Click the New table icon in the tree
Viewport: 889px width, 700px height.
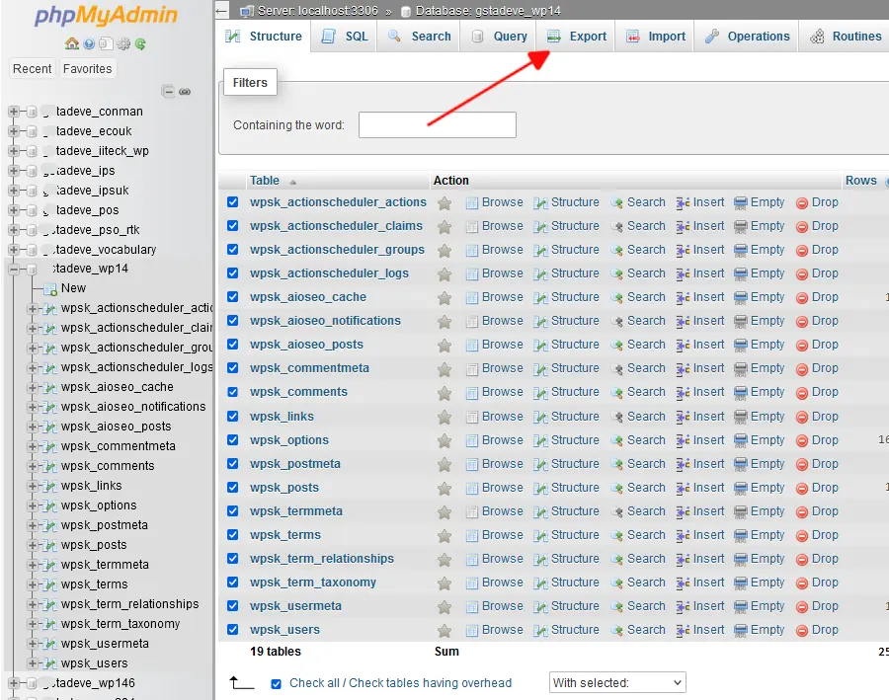[x=50, y=289]
